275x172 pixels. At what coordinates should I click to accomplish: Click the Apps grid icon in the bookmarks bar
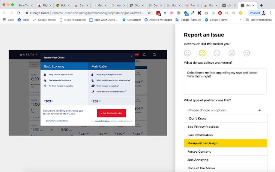click(5, 19)
